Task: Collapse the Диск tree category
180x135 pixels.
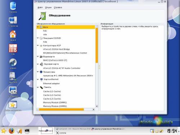Action: 38,27
